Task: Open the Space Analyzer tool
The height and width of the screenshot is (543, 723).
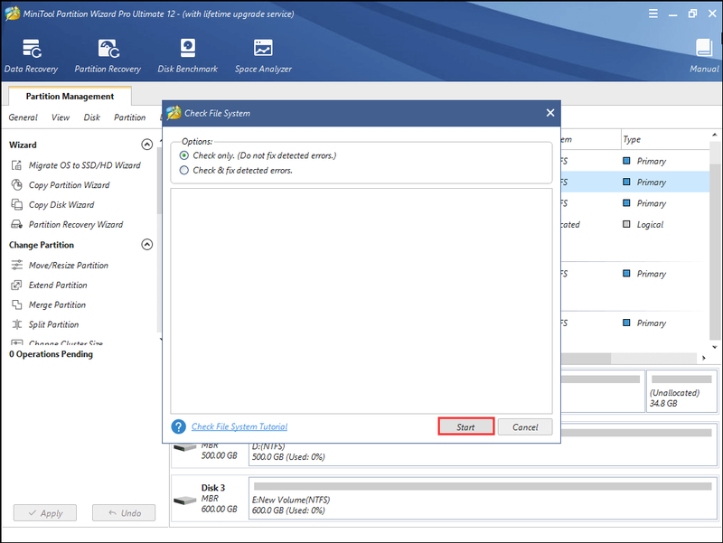Action: point(263,56)
